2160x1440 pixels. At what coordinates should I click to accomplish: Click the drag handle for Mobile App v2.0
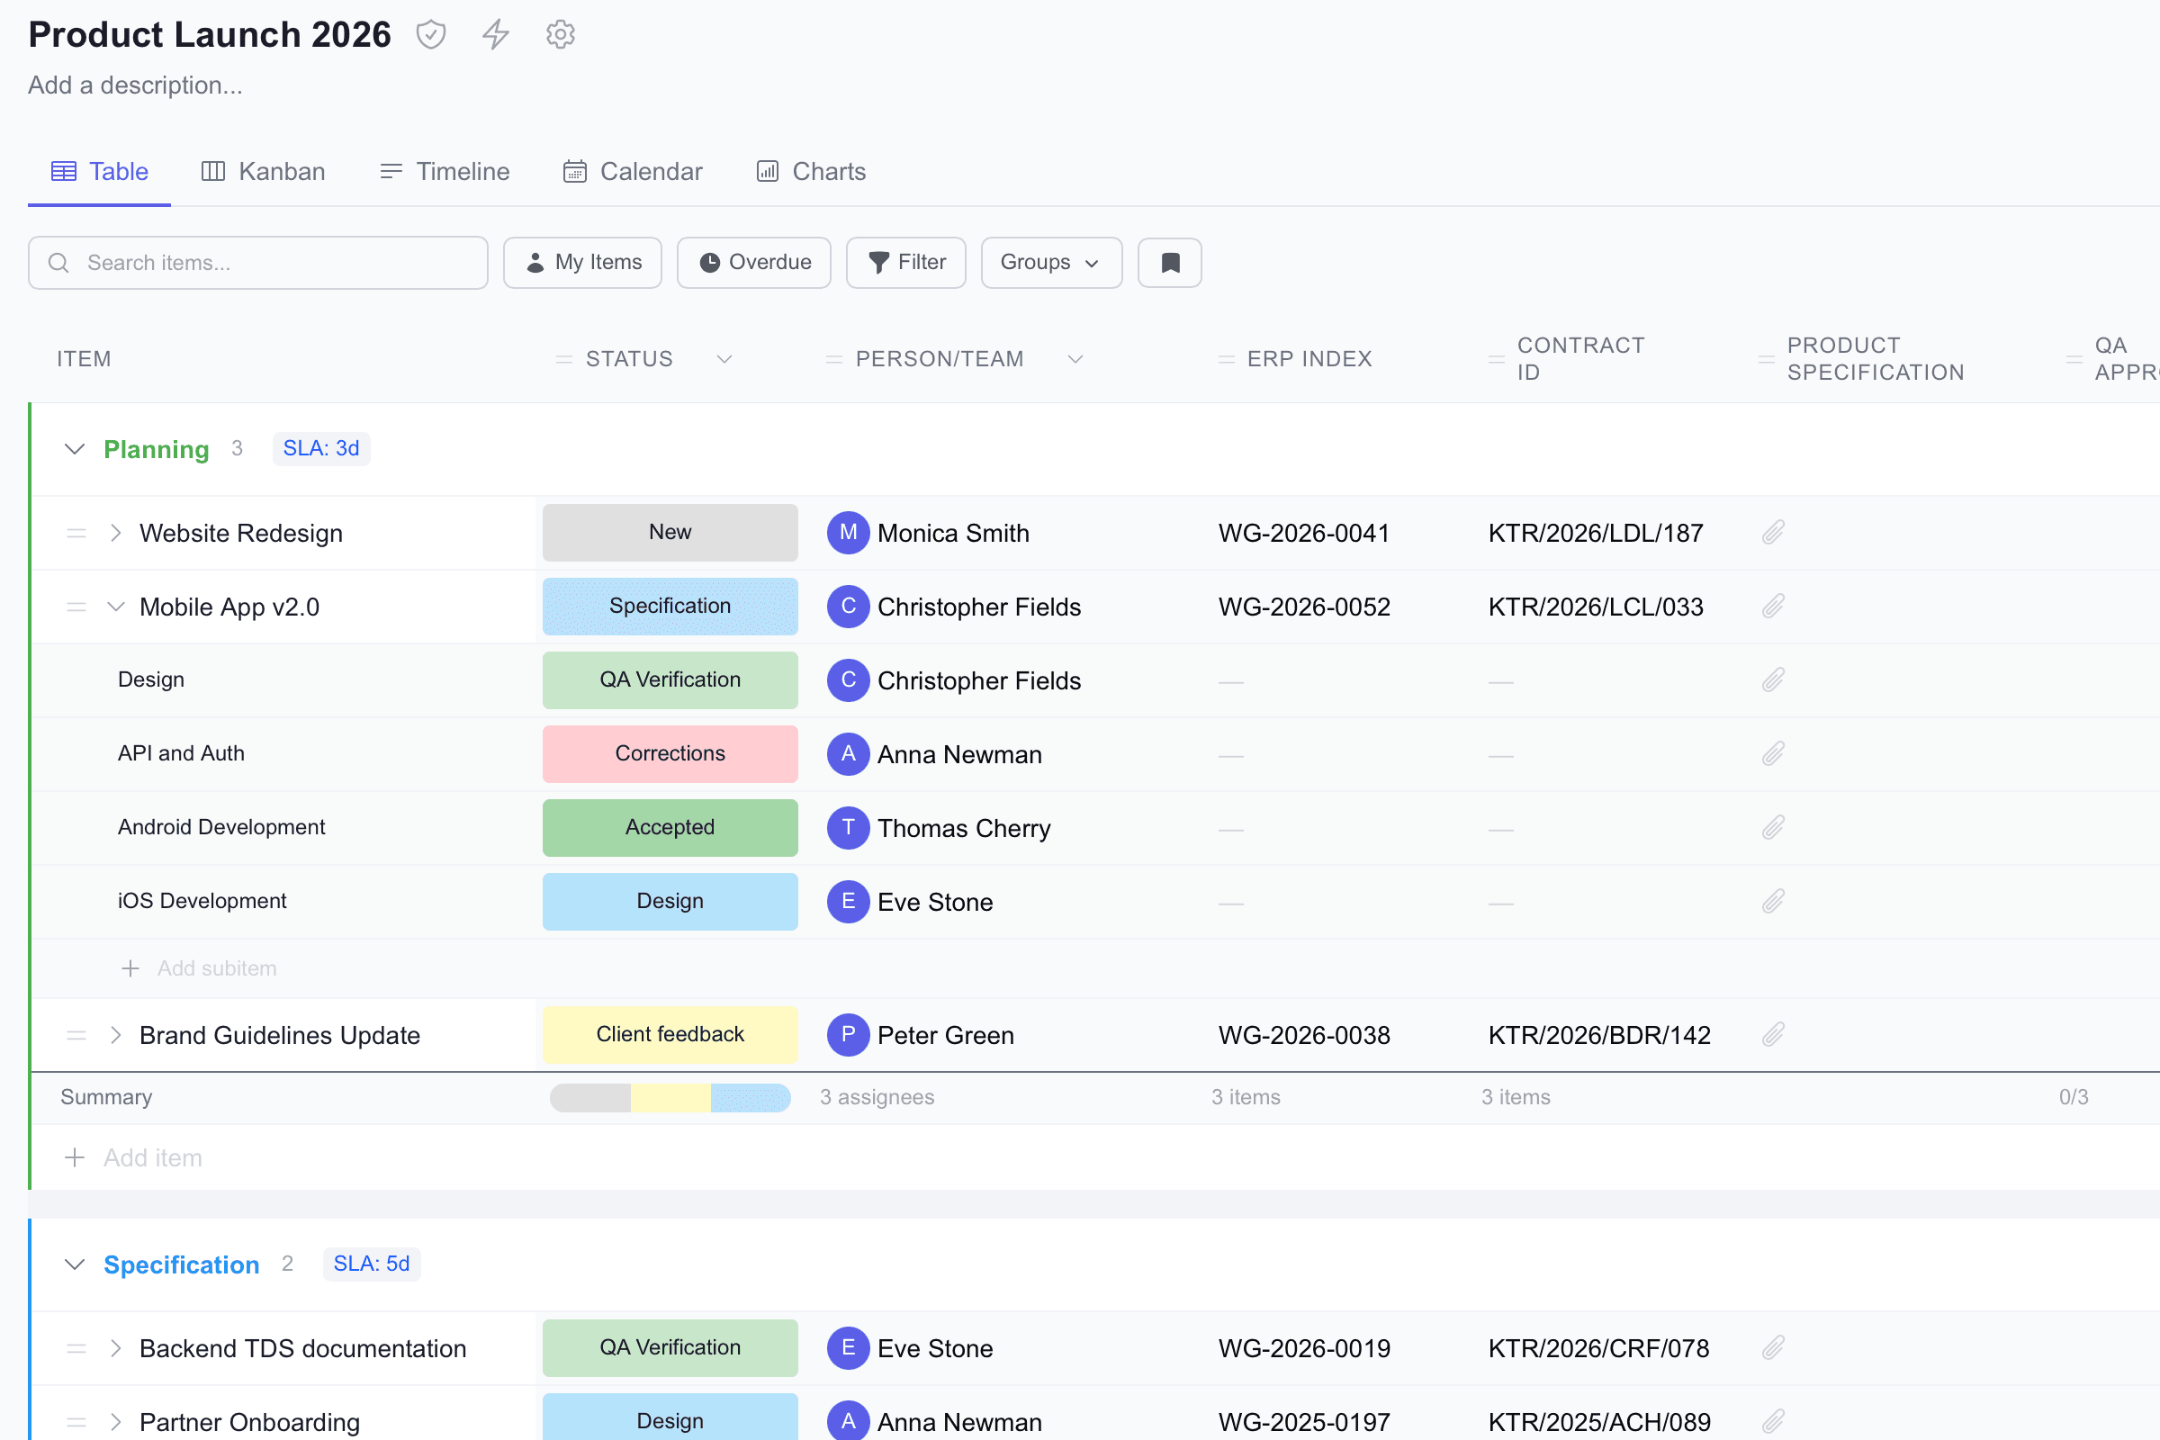pyautogui.click(x=76, y=607)
